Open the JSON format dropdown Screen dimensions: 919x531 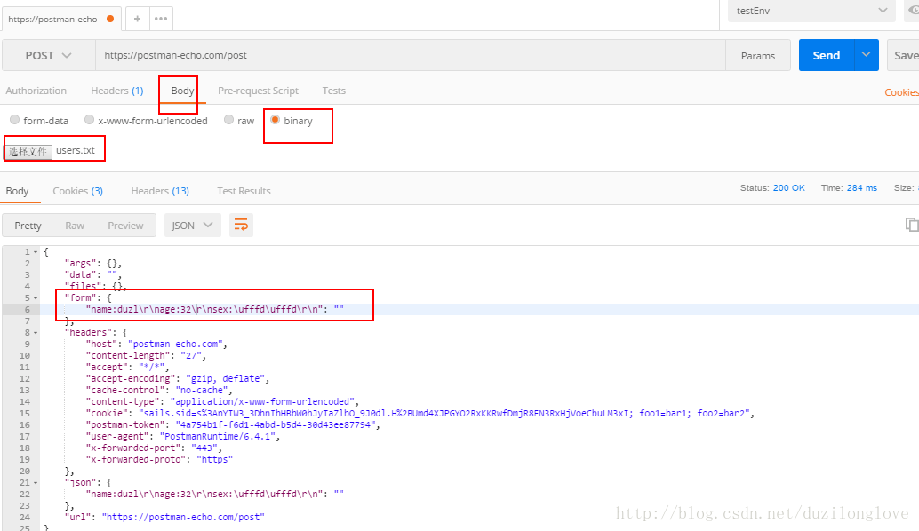pyautogui.click(x=192, y=226)
